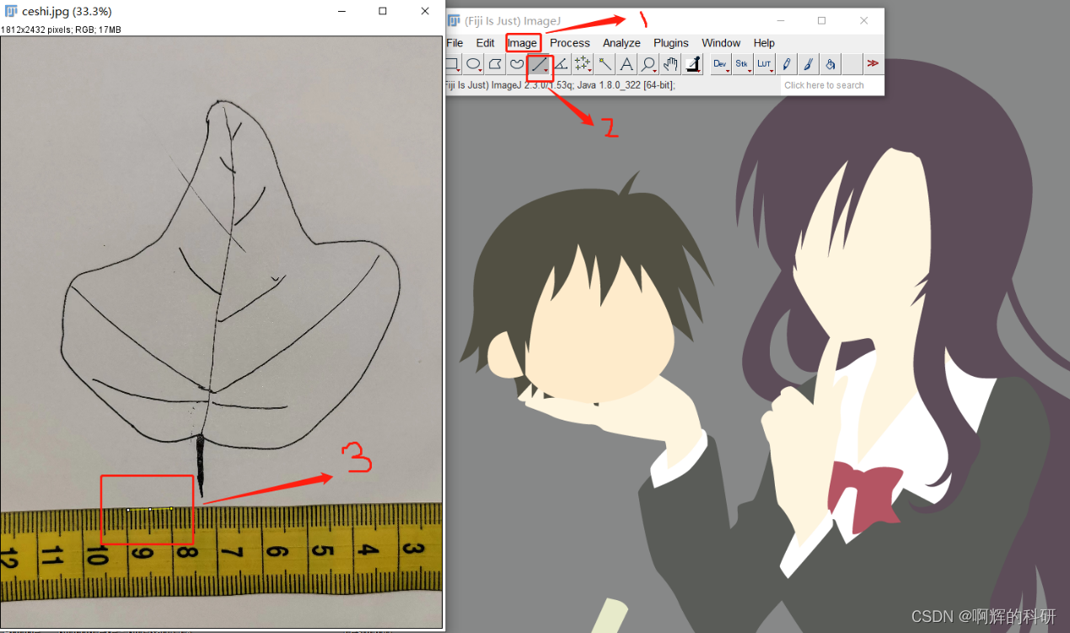
Task: Open the File menu
Action: click(454, 43)
